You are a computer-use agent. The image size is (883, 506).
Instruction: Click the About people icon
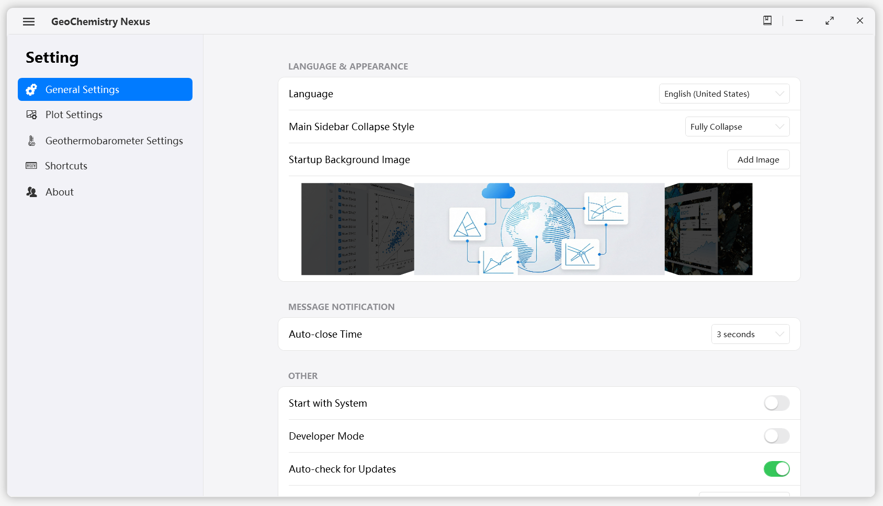[31, 192]
